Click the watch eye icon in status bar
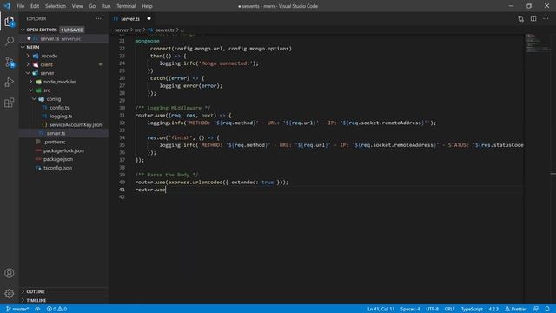556x313 pixels. (37, 309)
